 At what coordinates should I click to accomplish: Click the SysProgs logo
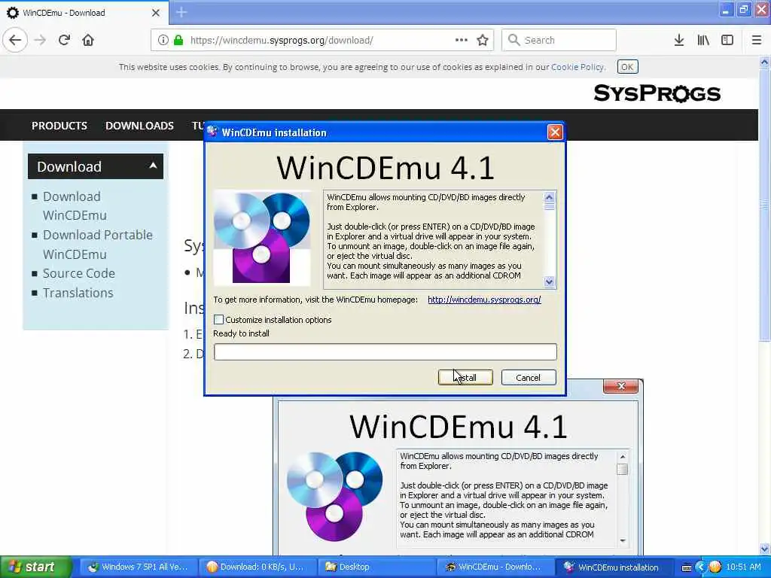pyautogui.click(x=657, y=93)
